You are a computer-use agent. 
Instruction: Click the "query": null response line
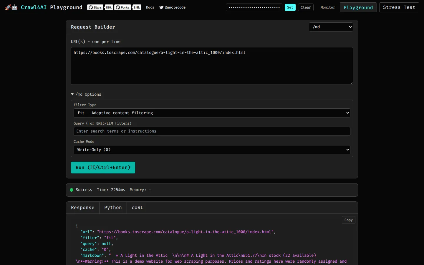pos(97,244)
